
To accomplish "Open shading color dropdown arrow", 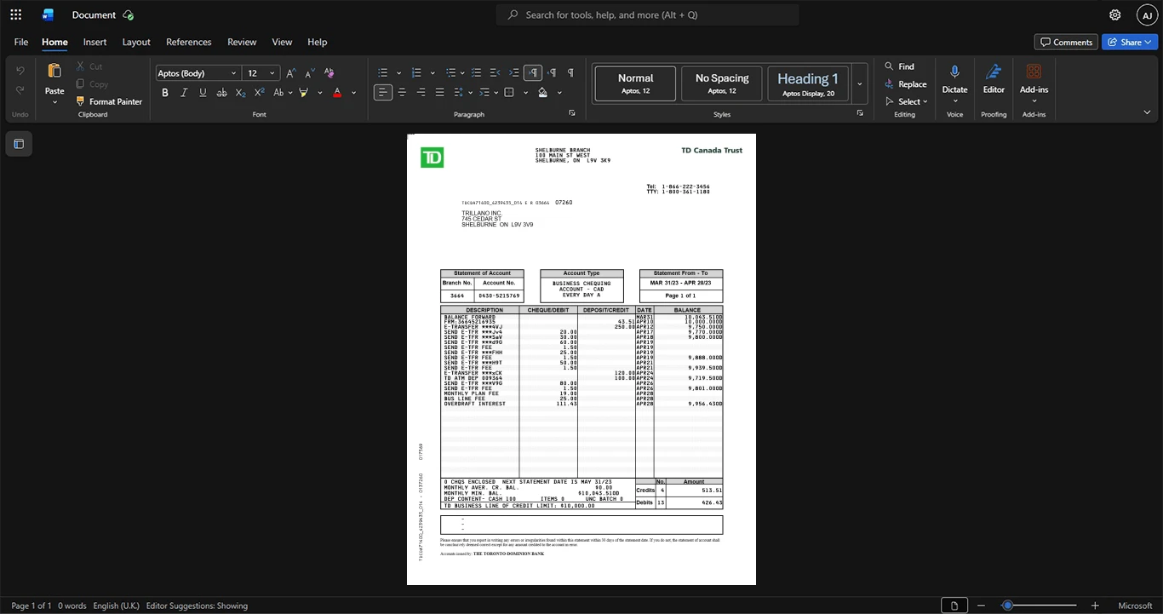I will [559, 92].
